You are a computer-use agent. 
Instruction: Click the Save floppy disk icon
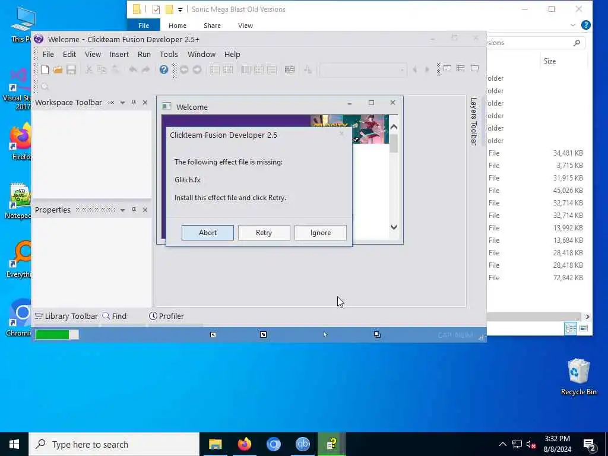(71, 70)
